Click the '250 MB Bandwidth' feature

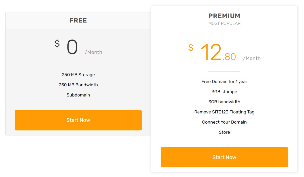[78, 85]
